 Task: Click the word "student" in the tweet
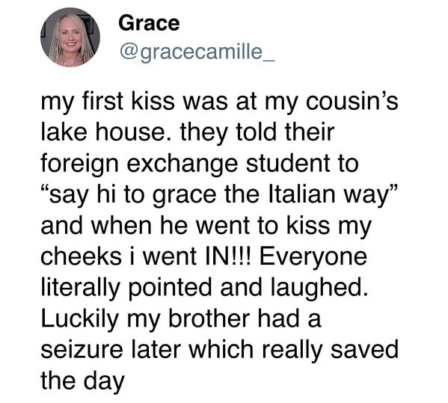[288, 164]
